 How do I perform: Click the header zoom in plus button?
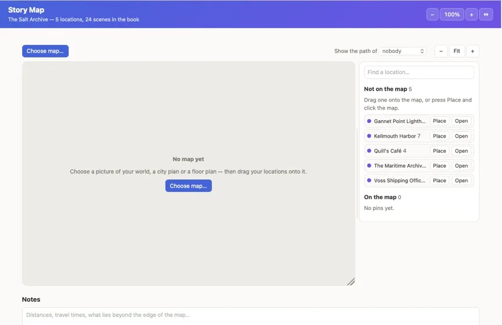coord(471,15)
